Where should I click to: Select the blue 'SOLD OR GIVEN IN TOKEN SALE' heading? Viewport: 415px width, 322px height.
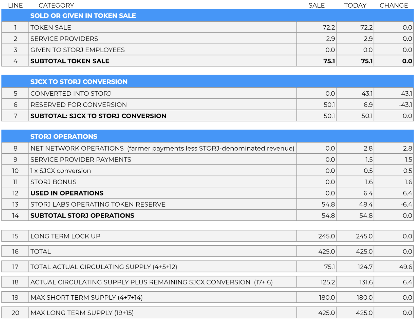[83, 16]
